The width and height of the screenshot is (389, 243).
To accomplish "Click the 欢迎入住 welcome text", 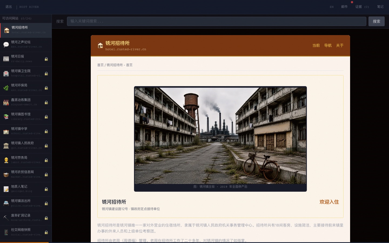I will point(329,202).
